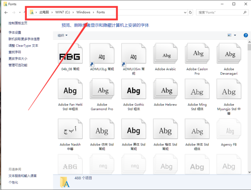Select the Adobe Devanagari font family
Viewport: 251px width, 190px height.
coord(229,54)
